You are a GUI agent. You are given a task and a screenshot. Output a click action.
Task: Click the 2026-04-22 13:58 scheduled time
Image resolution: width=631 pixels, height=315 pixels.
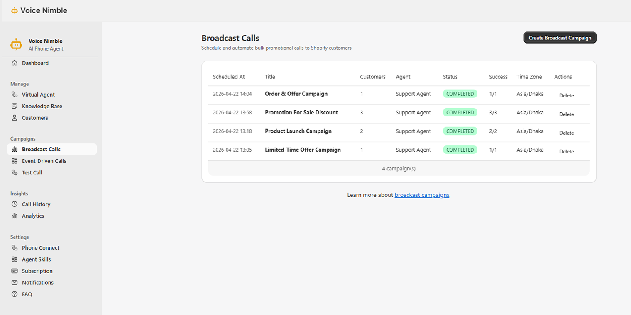232,112
